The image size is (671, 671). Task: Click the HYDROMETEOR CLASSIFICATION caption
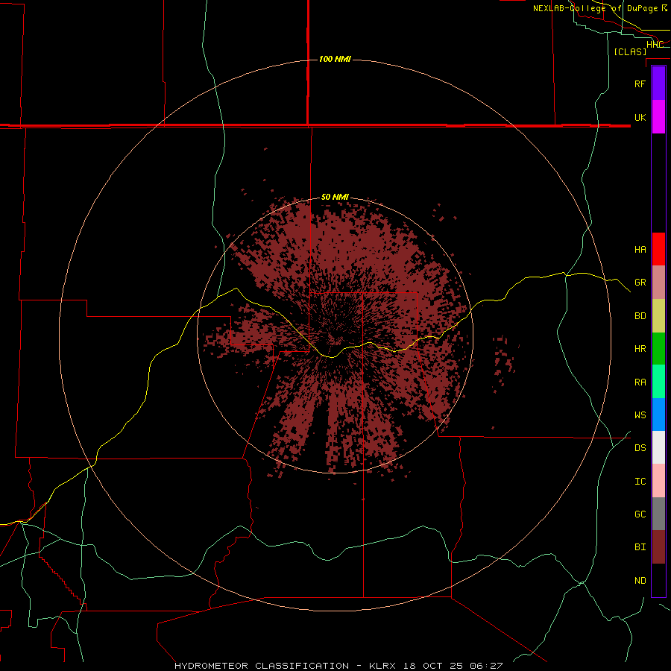262,666
